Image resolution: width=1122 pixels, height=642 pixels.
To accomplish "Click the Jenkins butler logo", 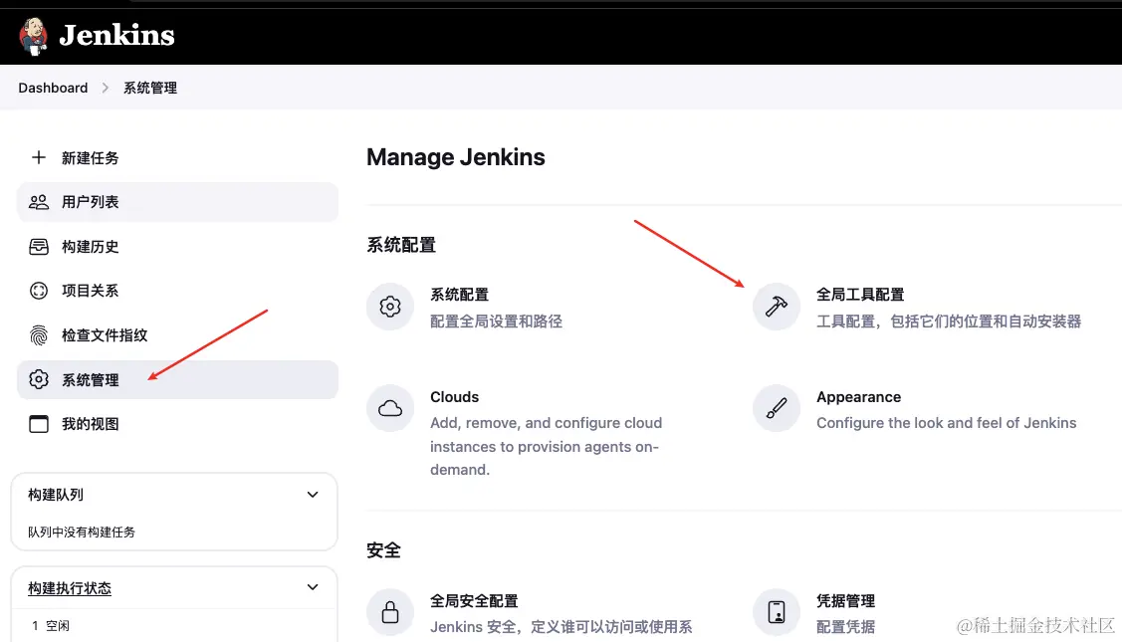I will pos(33,36).
